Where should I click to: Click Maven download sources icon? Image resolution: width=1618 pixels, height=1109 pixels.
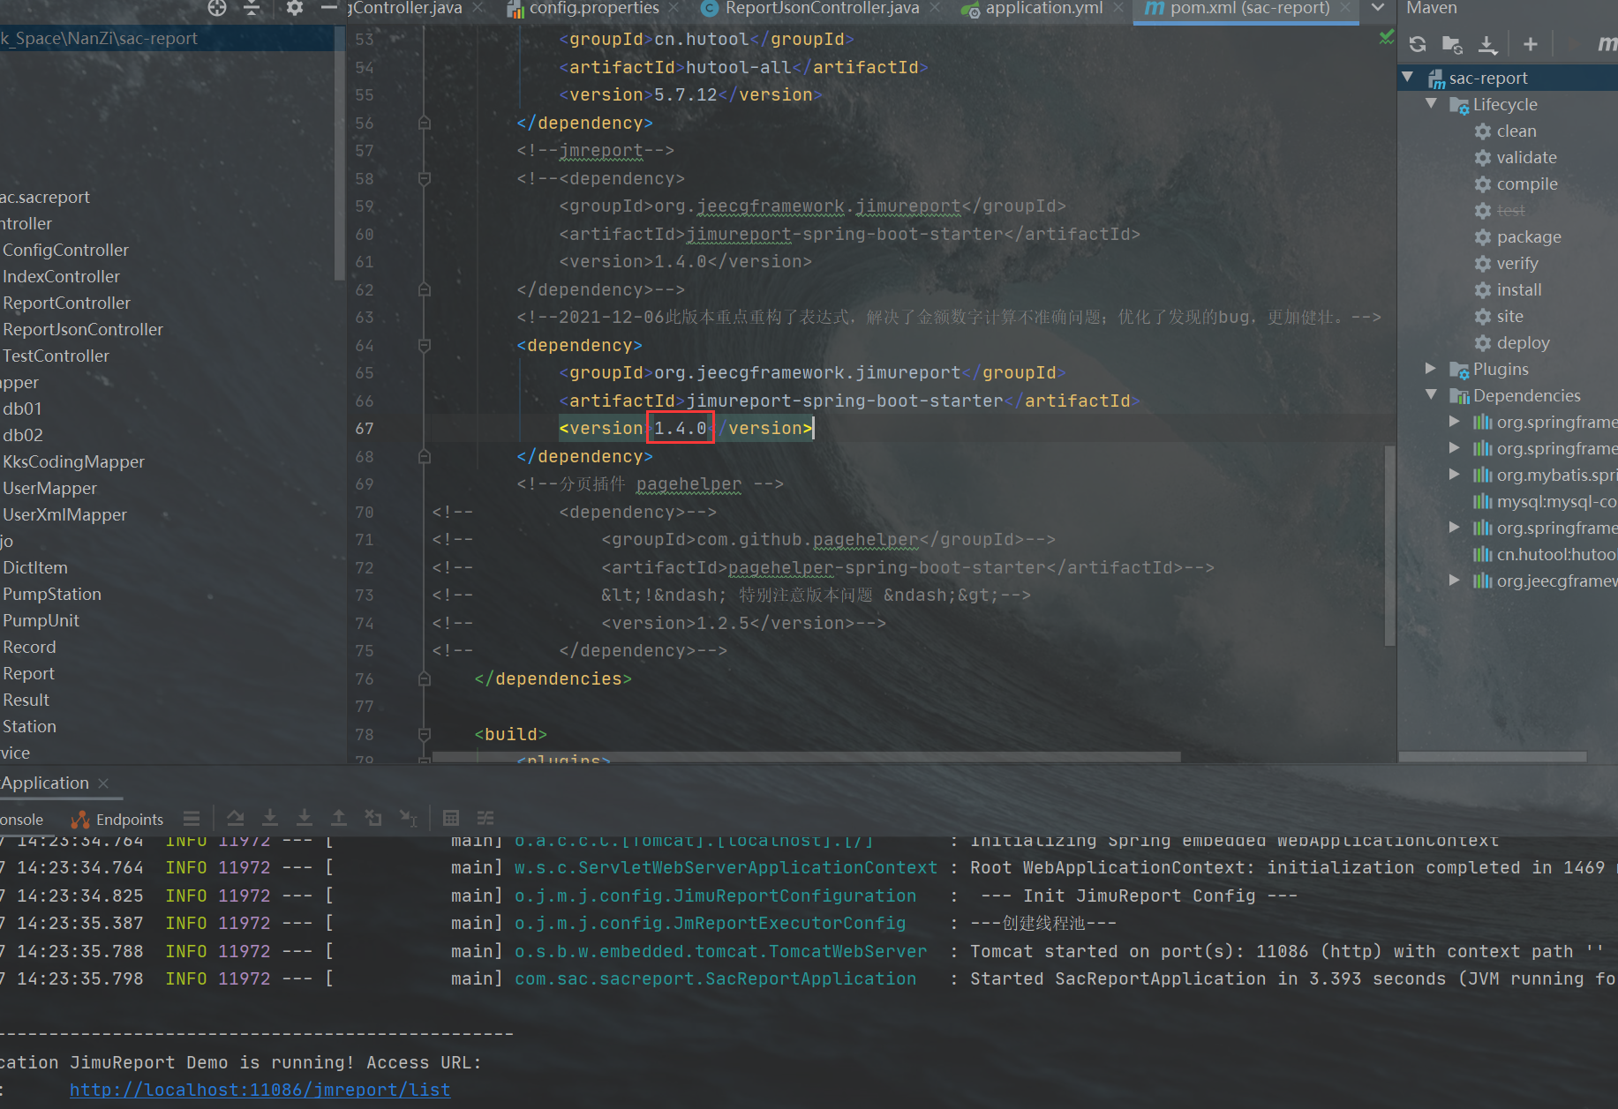pos(1487,44)
